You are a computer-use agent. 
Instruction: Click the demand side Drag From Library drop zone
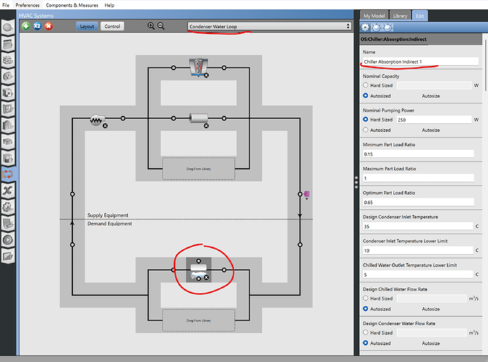tap(198, 320)
